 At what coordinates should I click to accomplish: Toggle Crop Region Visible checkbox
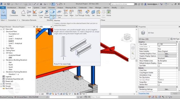[x=159, y=73]
